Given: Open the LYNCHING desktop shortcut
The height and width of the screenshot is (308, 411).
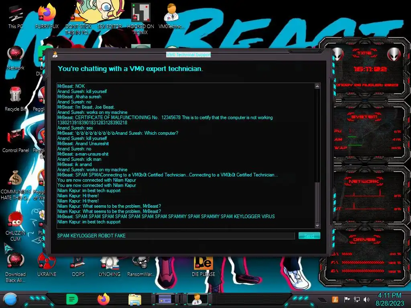Looking at the screenshot, I should tap(109, 266).
